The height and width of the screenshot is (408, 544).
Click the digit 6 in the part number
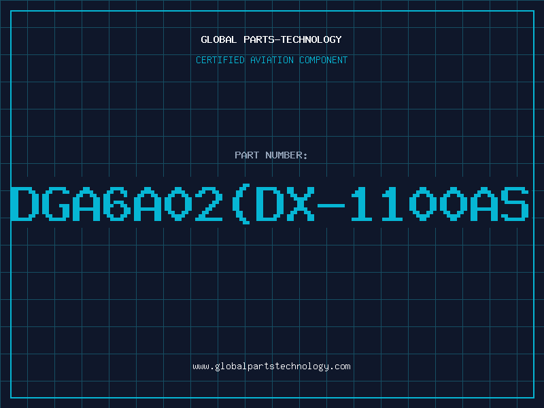click(116, 203)
